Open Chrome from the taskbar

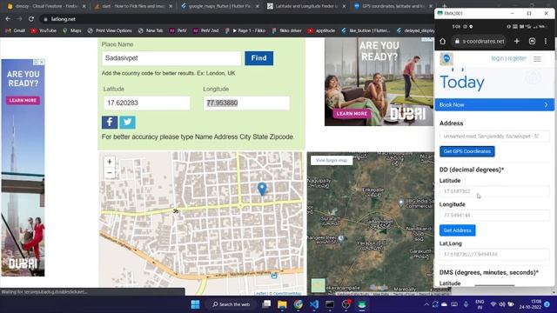(x=298, y=304)
